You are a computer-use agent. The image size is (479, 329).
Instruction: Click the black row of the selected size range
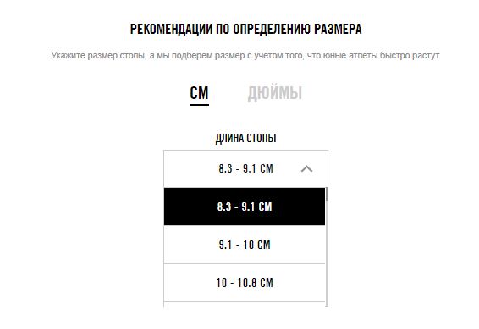245,206
